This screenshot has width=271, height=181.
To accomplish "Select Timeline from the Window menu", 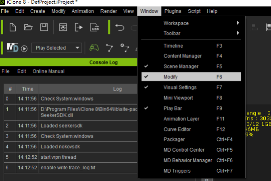I will (173, 46).
